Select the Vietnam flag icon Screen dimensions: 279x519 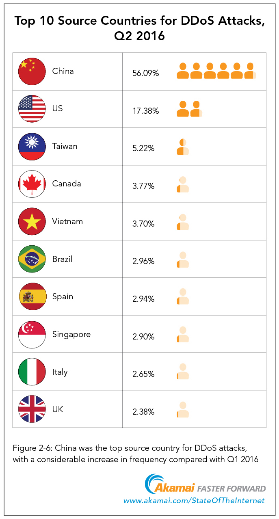click(x=32, y=222)
